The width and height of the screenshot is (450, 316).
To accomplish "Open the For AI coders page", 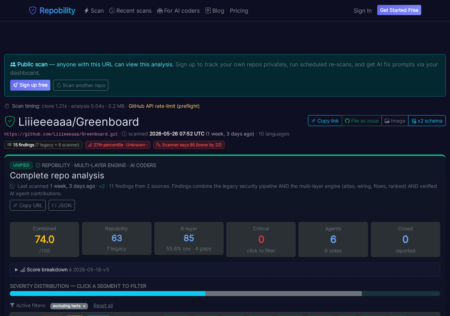I will pyautogui.click(x=179, y=11).
